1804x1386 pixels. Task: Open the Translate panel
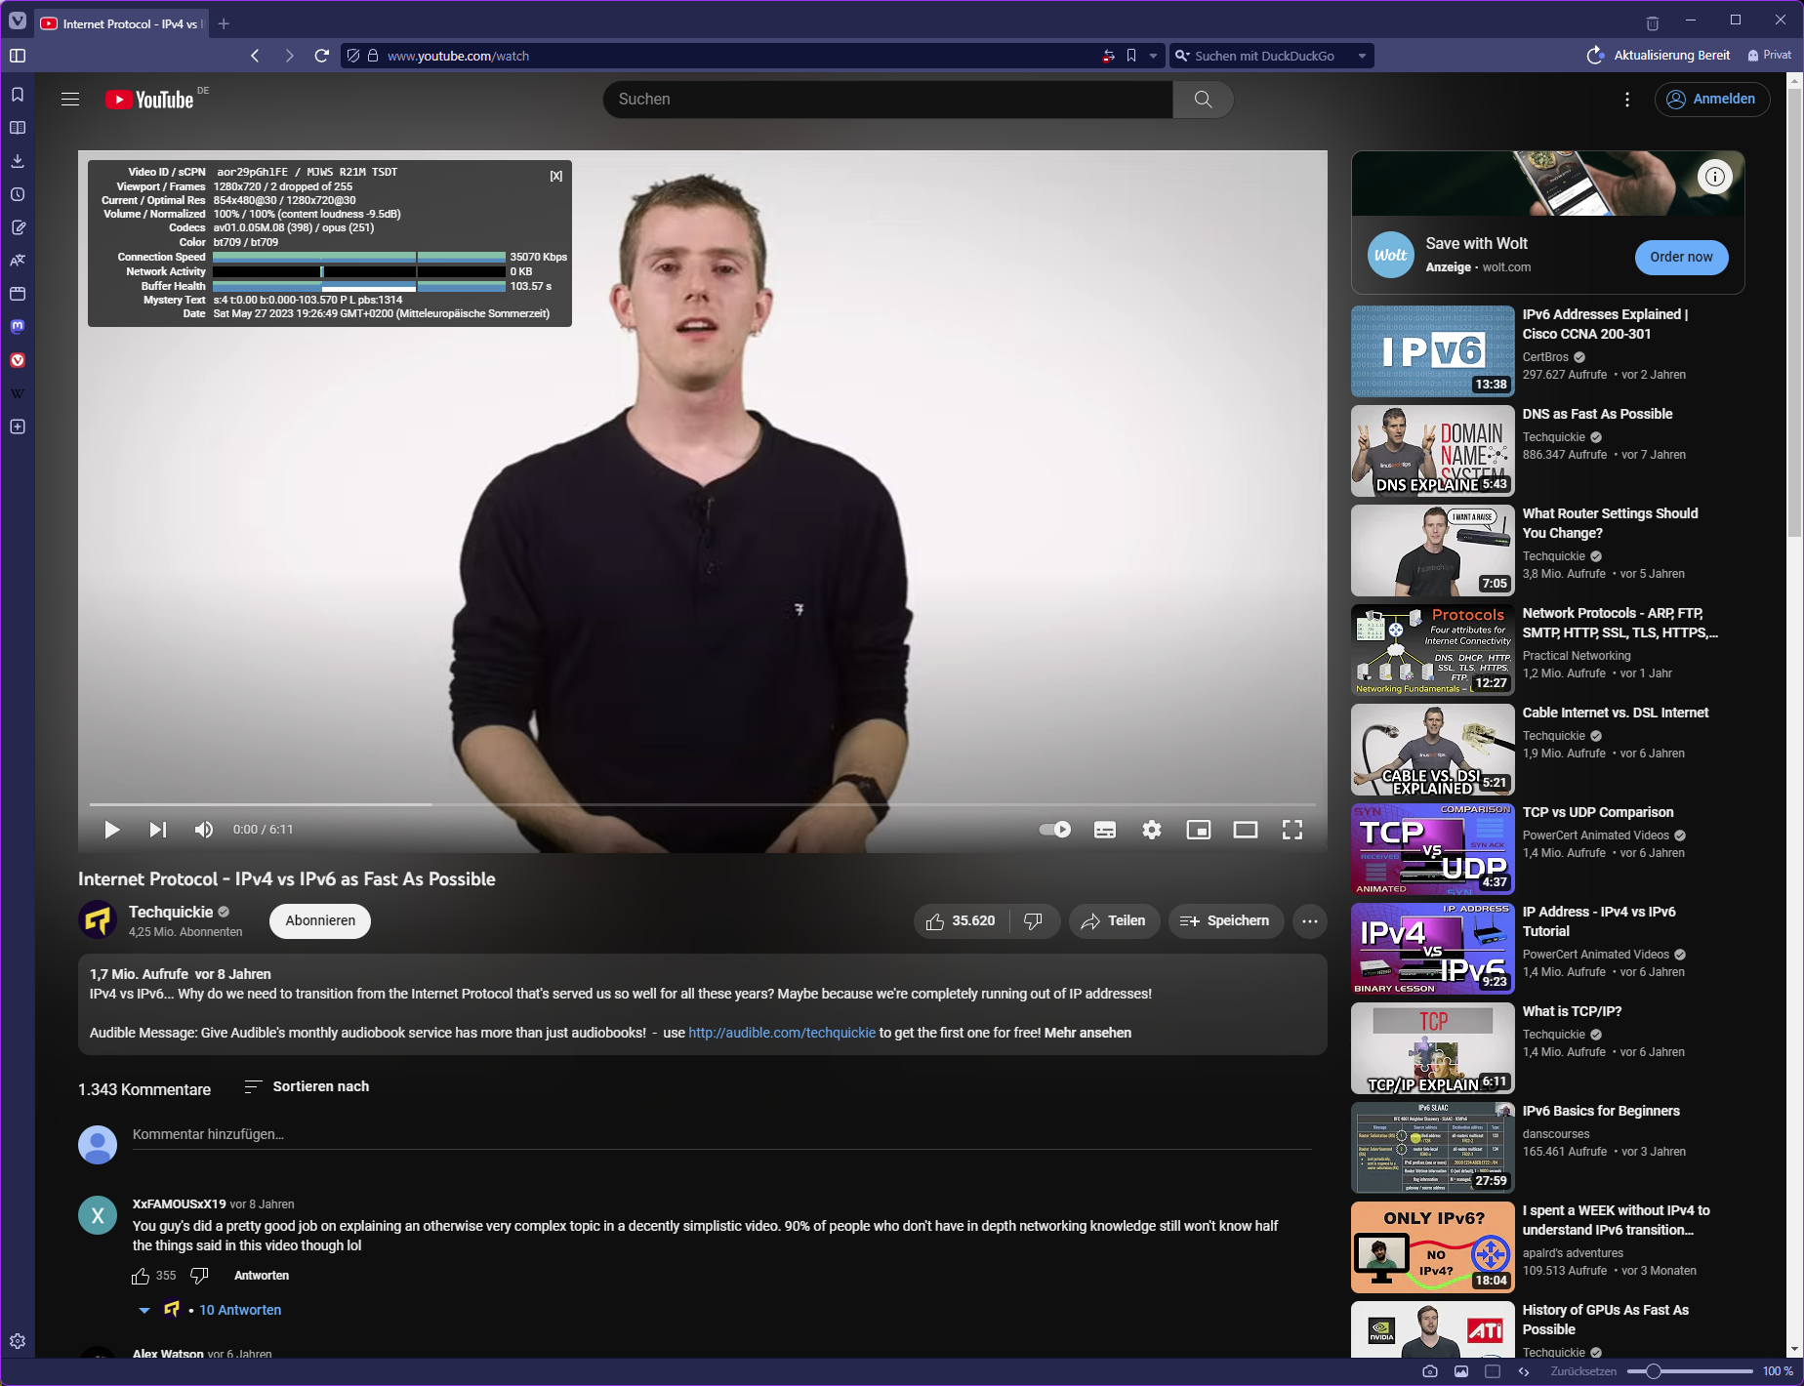point(18,261)
